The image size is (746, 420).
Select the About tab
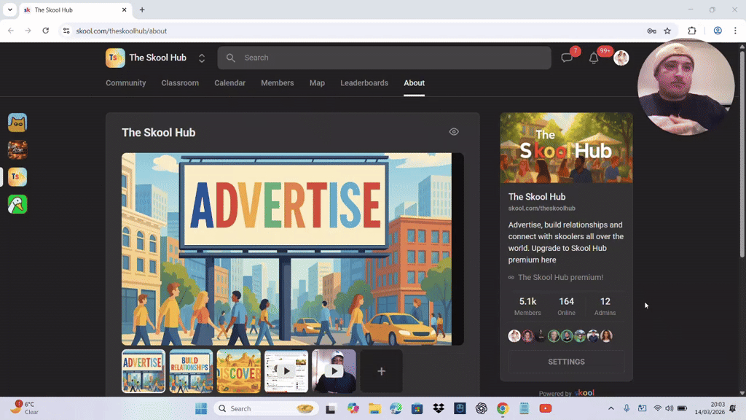(414, 83)
